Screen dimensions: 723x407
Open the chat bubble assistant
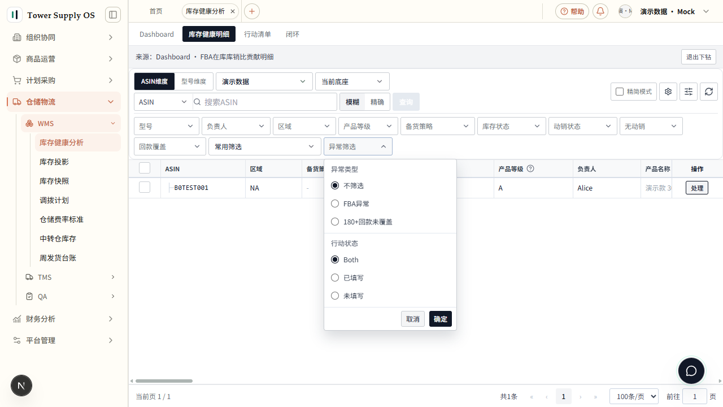[691, 371]
